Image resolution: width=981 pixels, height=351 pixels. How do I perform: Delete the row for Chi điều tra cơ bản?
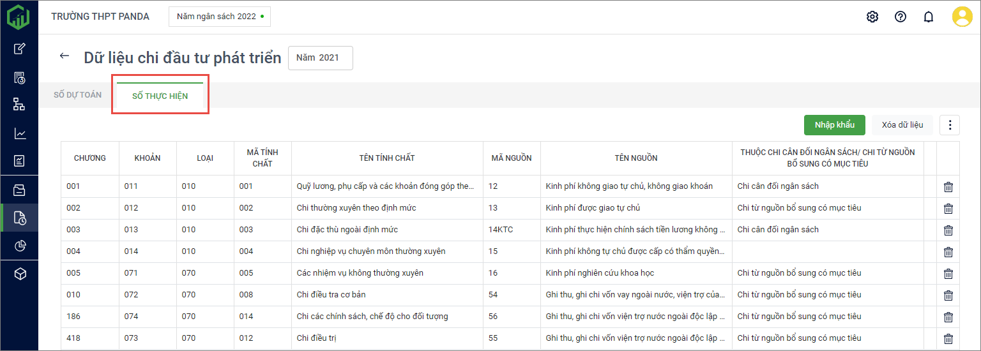(x=948, y=295)
